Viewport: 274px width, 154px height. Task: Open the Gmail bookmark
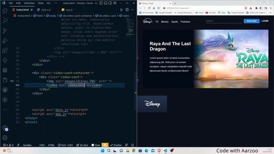[x=200, y=12]
